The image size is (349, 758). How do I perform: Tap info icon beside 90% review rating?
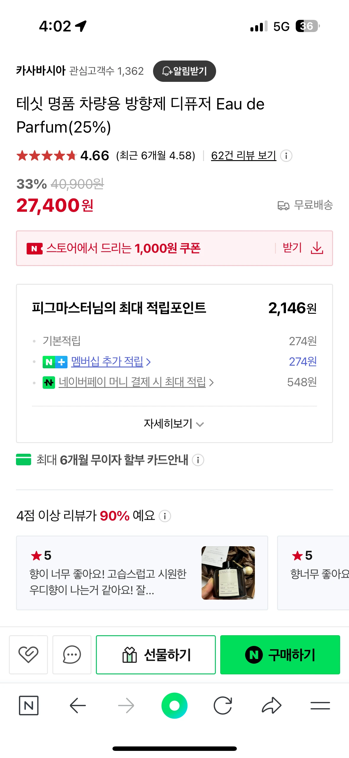[x=165, y=516]
